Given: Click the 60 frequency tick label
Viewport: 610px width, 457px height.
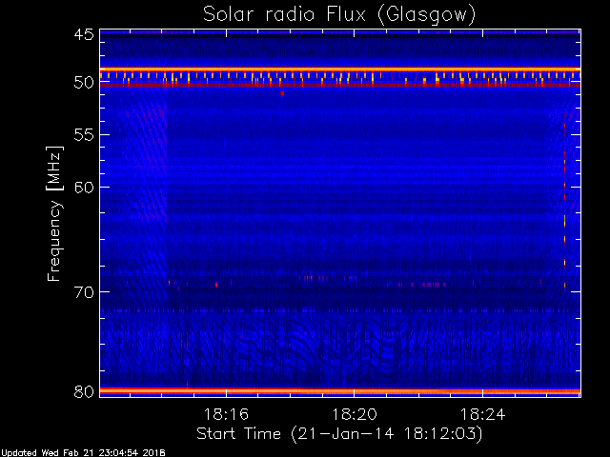Looking at the screenshot, I should point(84,187).
